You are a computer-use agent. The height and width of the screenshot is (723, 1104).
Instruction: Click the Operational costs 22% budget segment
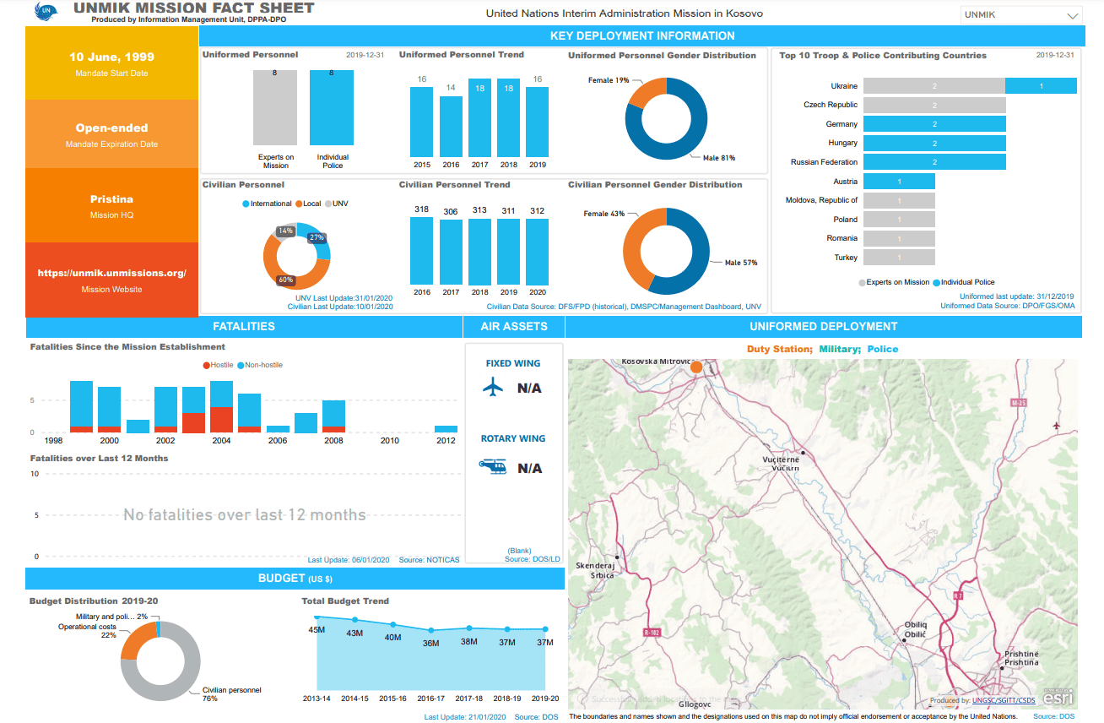coord(135,642)
